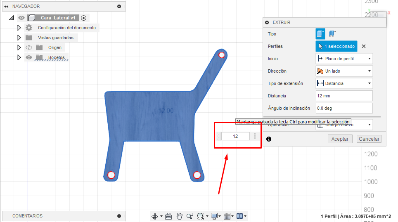Screen dimensions: 398x222
Task: Clear the profile selection with the X
Action: (364, 46)
